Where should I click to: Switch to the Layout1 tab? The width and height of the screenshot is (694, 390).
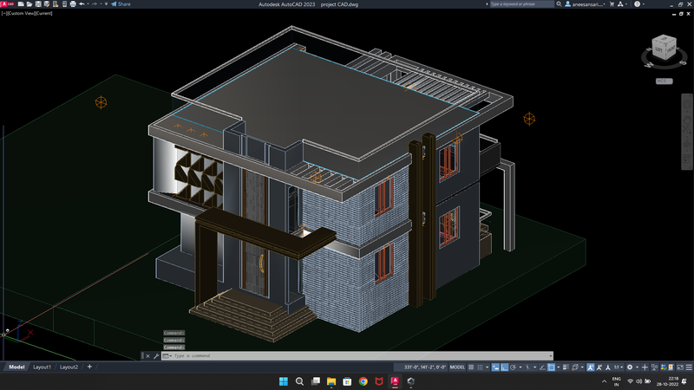[x=42, y=367]
